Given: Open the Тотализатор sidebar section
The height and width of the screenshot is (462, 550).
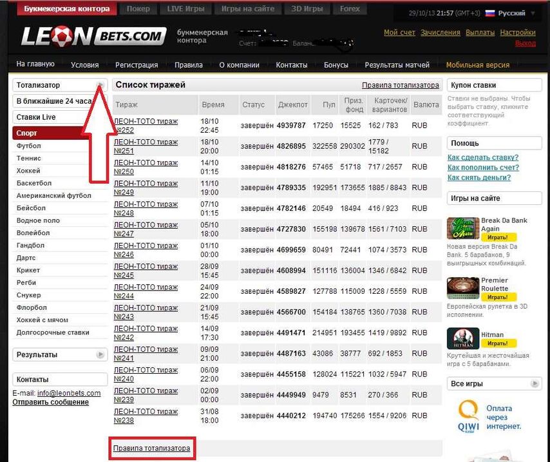Looking at the screenshot, I should click(60, 85).
